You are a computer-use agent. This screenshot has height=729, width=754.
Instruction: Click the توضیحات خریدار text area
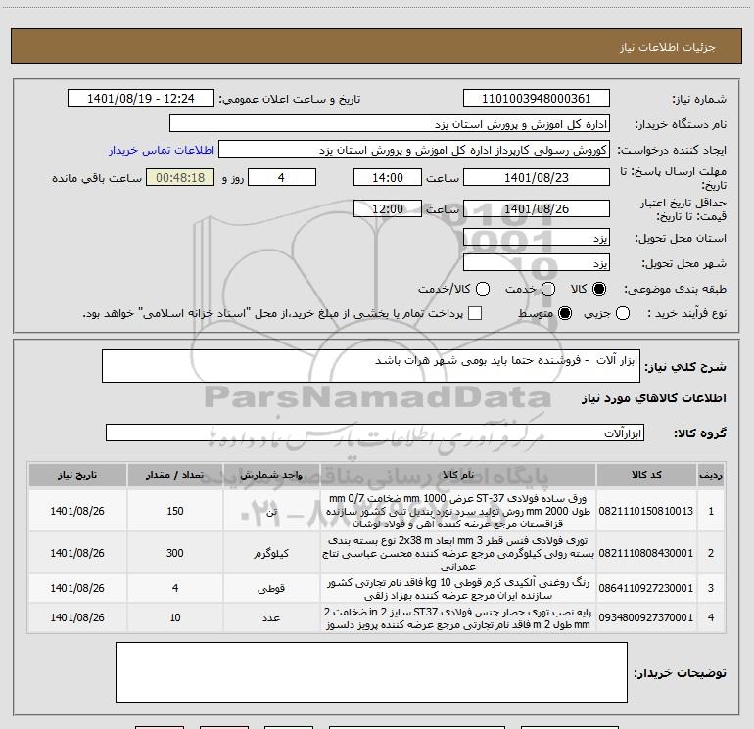pos(371,672)
